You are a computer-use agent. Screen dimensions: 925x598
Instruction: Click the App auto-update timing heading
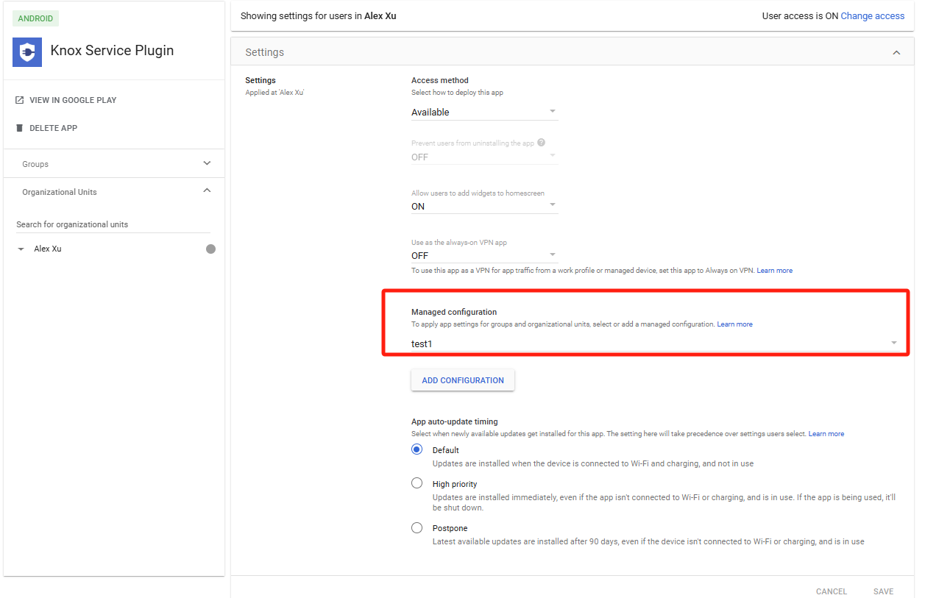455,421
